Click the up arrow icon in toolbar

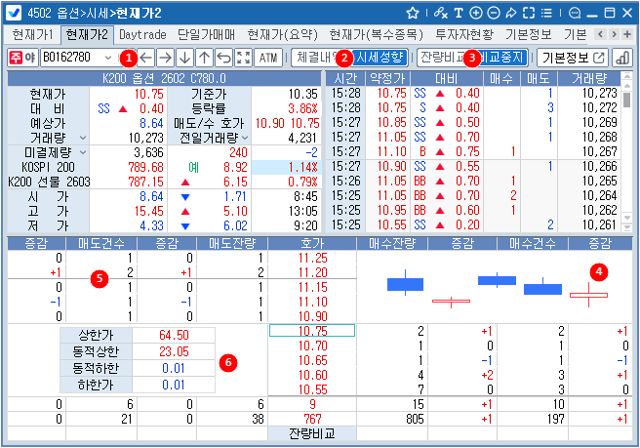click(x=204, y=58)
